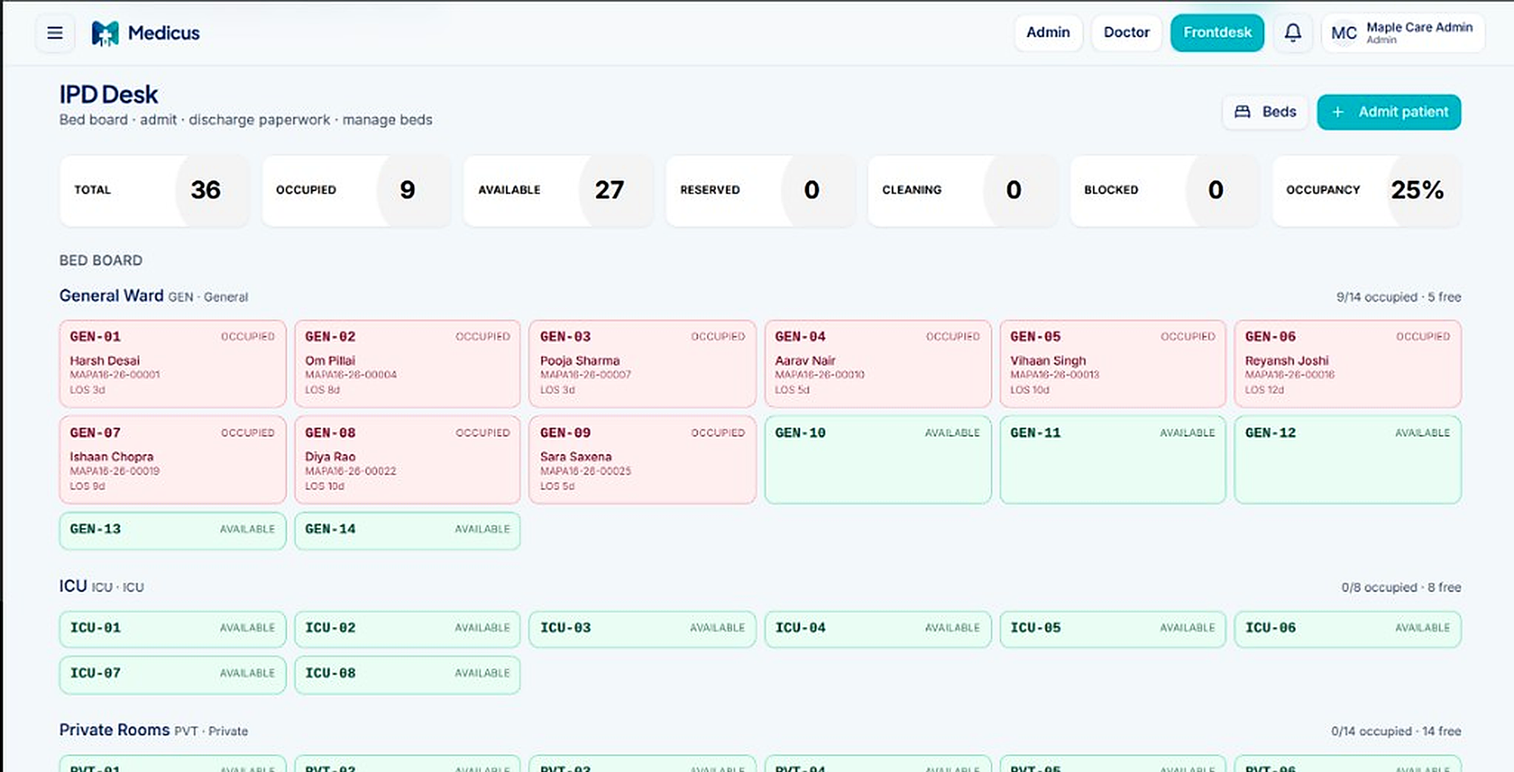Click the plus icon on Admit patient
Viewport: 1514px width, 772px height.
1338,112
